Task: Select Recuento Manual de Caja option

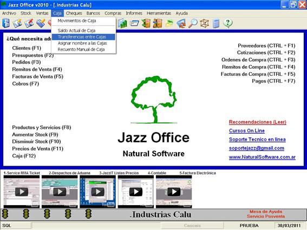Action: (81, 50)
